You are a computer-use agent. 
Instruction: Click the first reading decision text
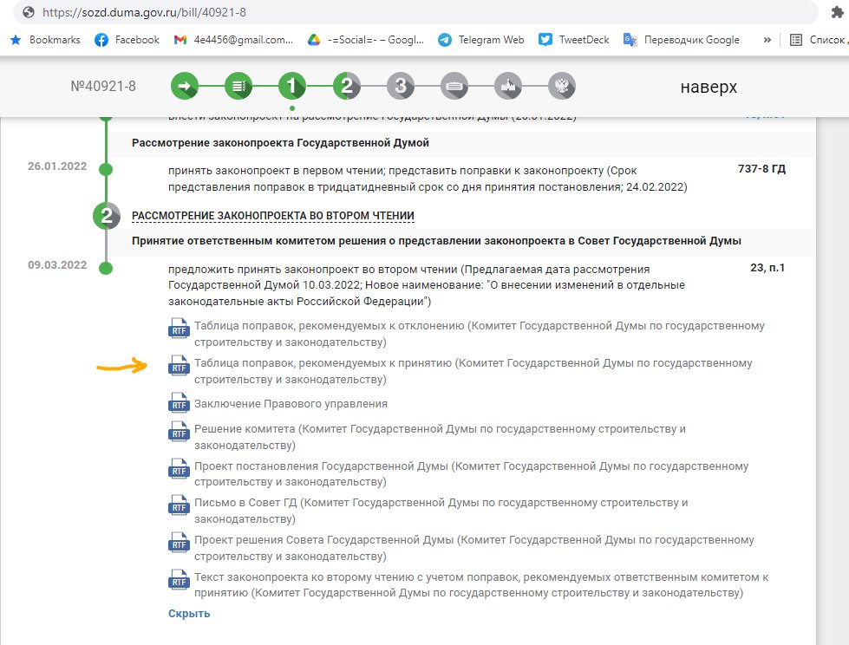click(x=428, y=179)
